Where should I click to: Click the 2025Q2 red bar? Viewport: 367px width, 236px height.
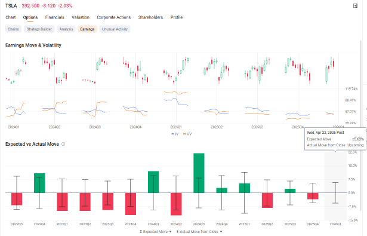pos(267,200)
